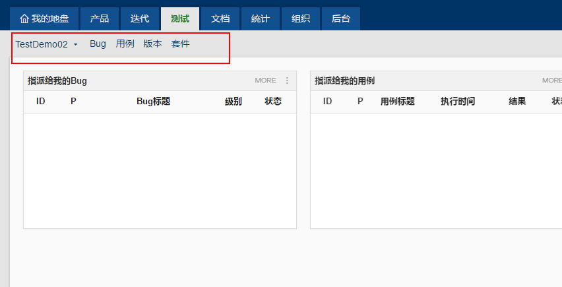562x287 pixels.
Task: Click the P column header in Bug table
Action: pos(73,102)
